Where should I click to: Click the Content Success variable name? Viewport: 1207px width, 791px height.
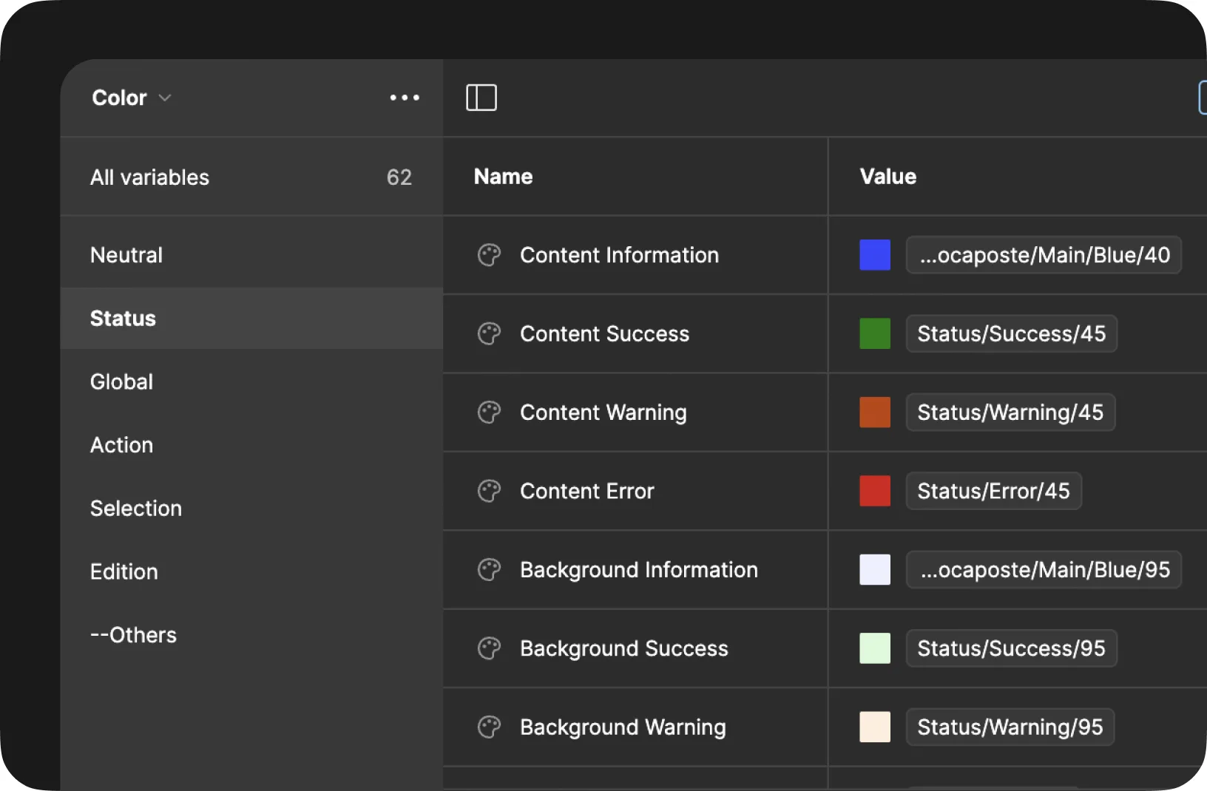[604, 333]
